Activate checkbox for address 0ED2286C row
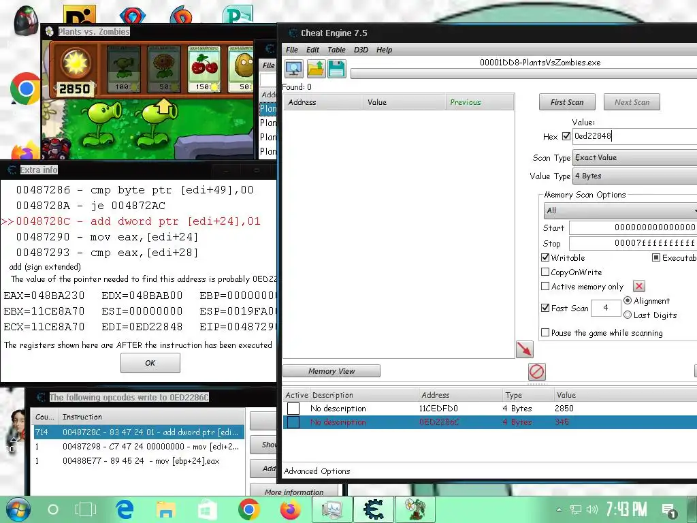The width and height of the screenshot is (697, 523). click(x=293, y=422)
